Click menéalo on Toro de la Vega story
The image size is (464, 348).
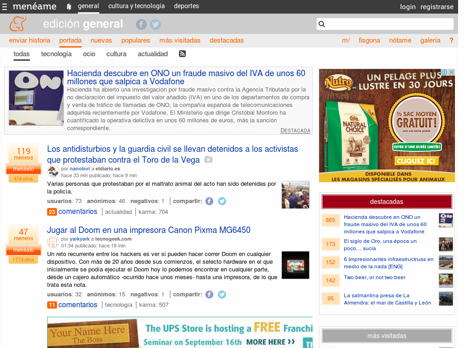[x=24, y=169]
